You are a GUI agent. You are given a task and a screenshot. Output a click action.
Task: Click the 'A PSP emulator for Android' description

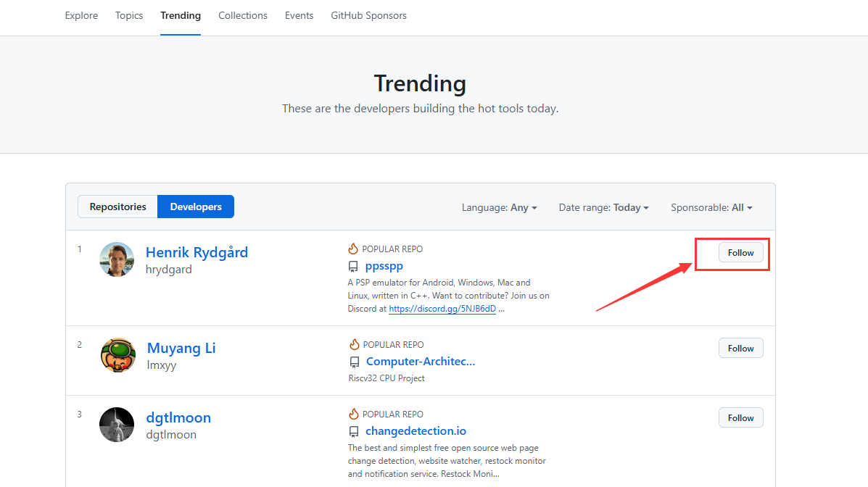coord(448,296)
